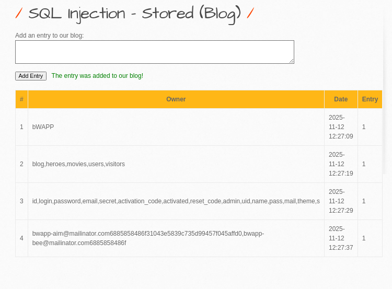Click the SQL Injection - Stored (Blog) heading
Viewport: 392px width, 289px height.
(134, 14)
